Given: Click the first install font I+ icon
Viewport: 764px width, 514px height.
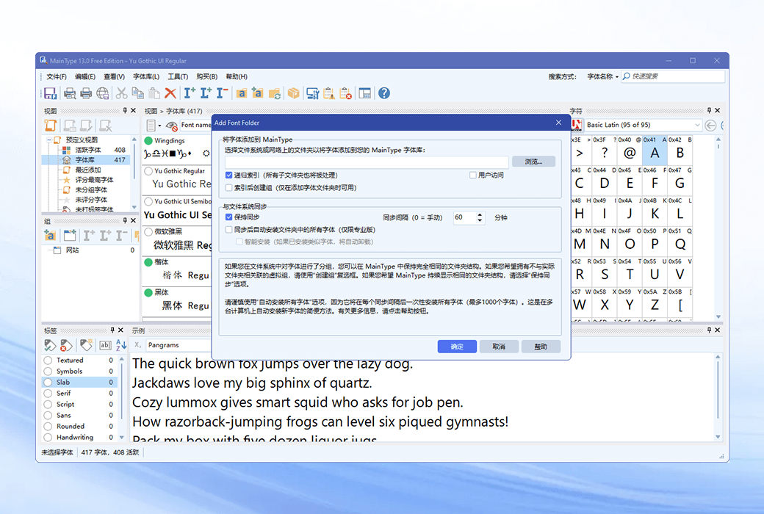Looking at the screenshot, I should tap(190, 93).
